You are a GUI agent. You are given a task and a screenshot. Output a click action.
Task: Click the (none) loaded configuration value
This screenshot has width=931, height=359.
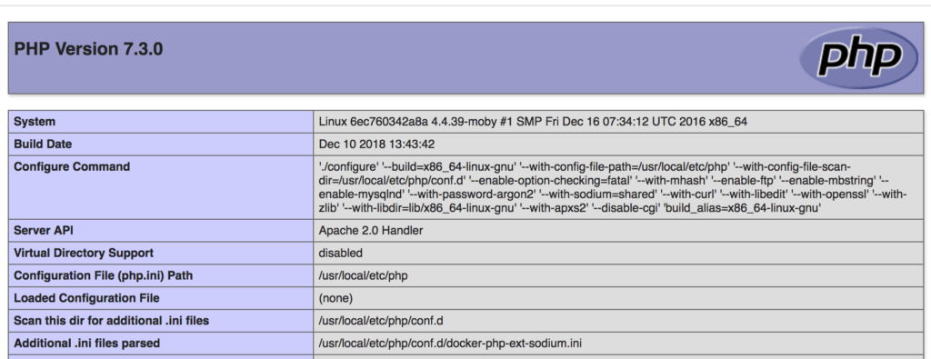335,298
